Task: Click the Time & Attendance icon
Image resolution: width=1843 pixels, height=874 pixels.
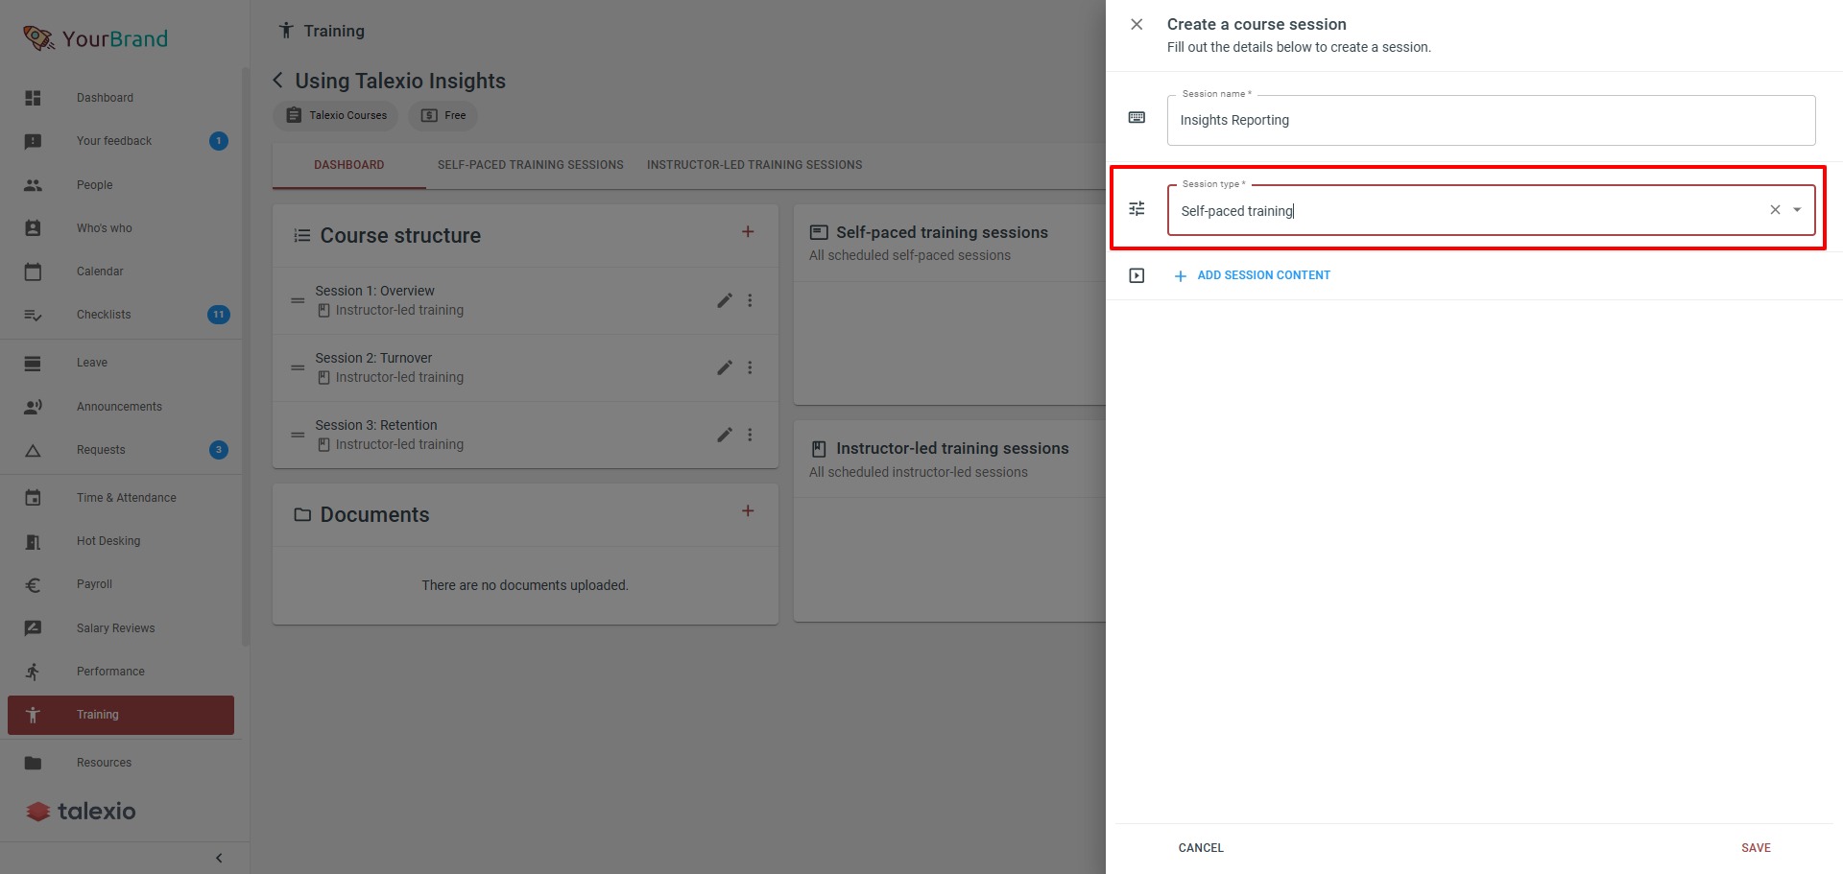Action: tap(33, 498)
